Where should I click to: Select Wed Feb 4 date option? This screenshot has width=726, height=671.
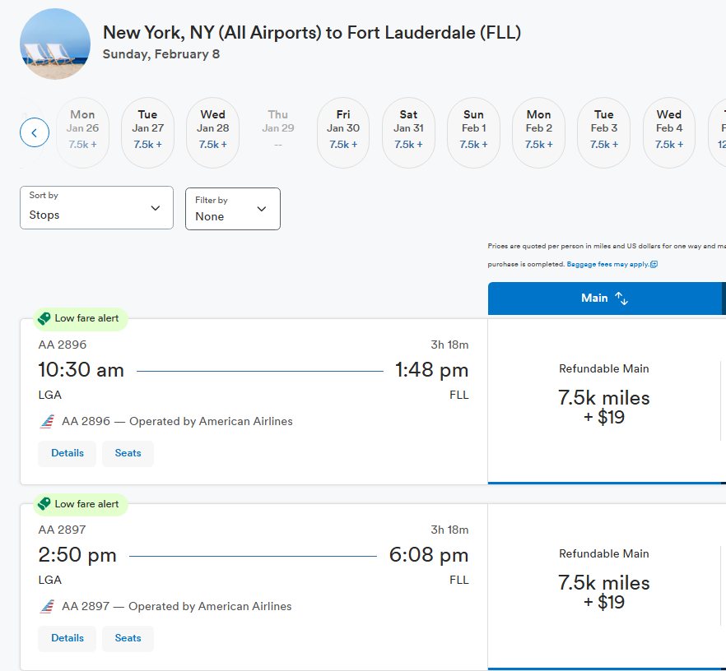(669, 132)
